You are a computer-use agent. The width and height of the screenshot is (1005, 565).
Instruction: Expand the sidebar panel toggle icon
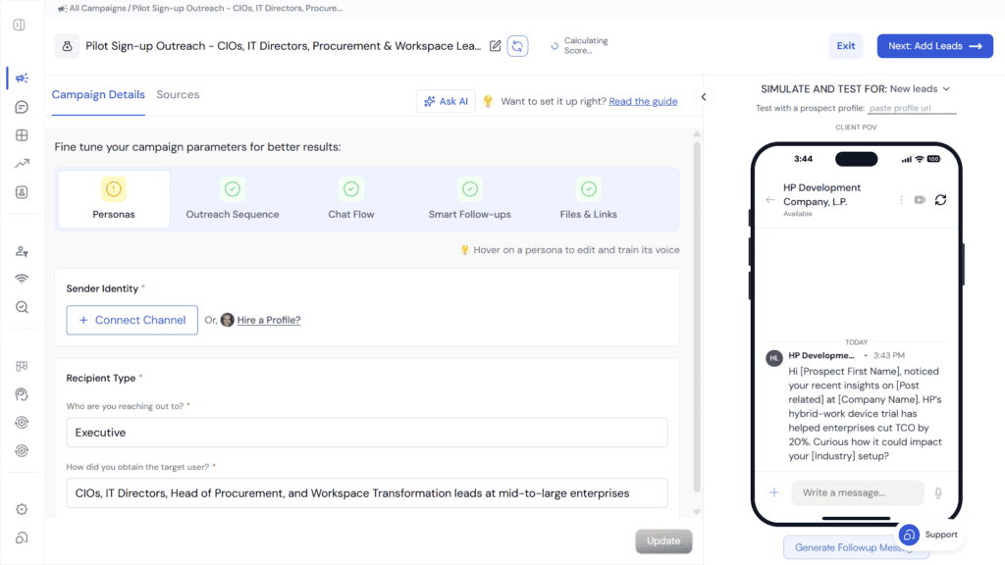[20, 25]
